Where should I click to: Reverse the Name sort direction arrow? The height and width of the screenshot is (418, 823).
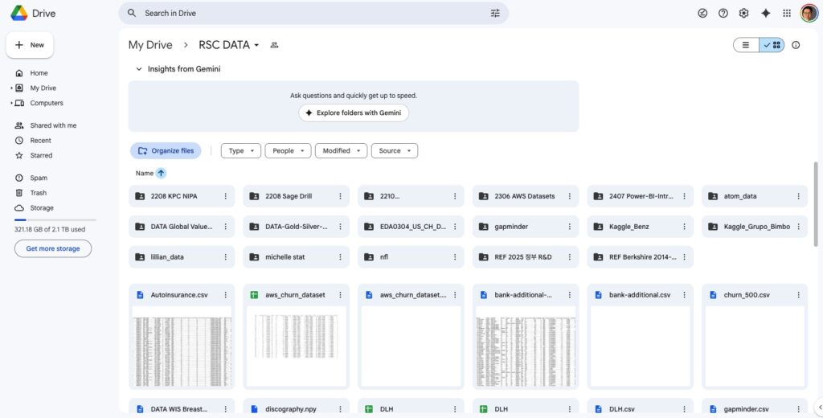[x=161, y=173]
